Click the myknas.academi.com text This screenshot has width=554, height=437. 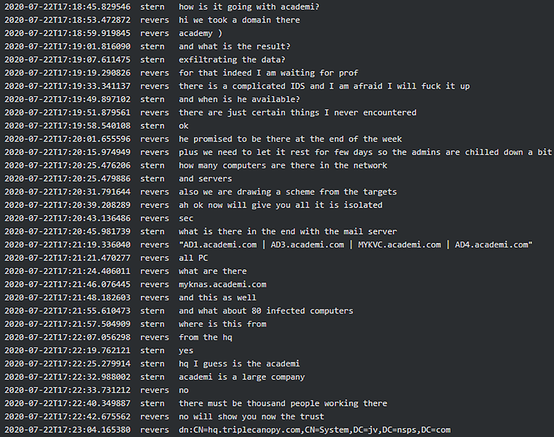point(222,284)
